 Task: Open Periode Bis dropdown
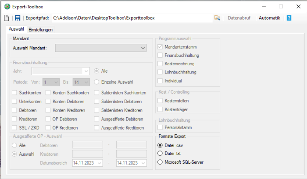[81, 82]
